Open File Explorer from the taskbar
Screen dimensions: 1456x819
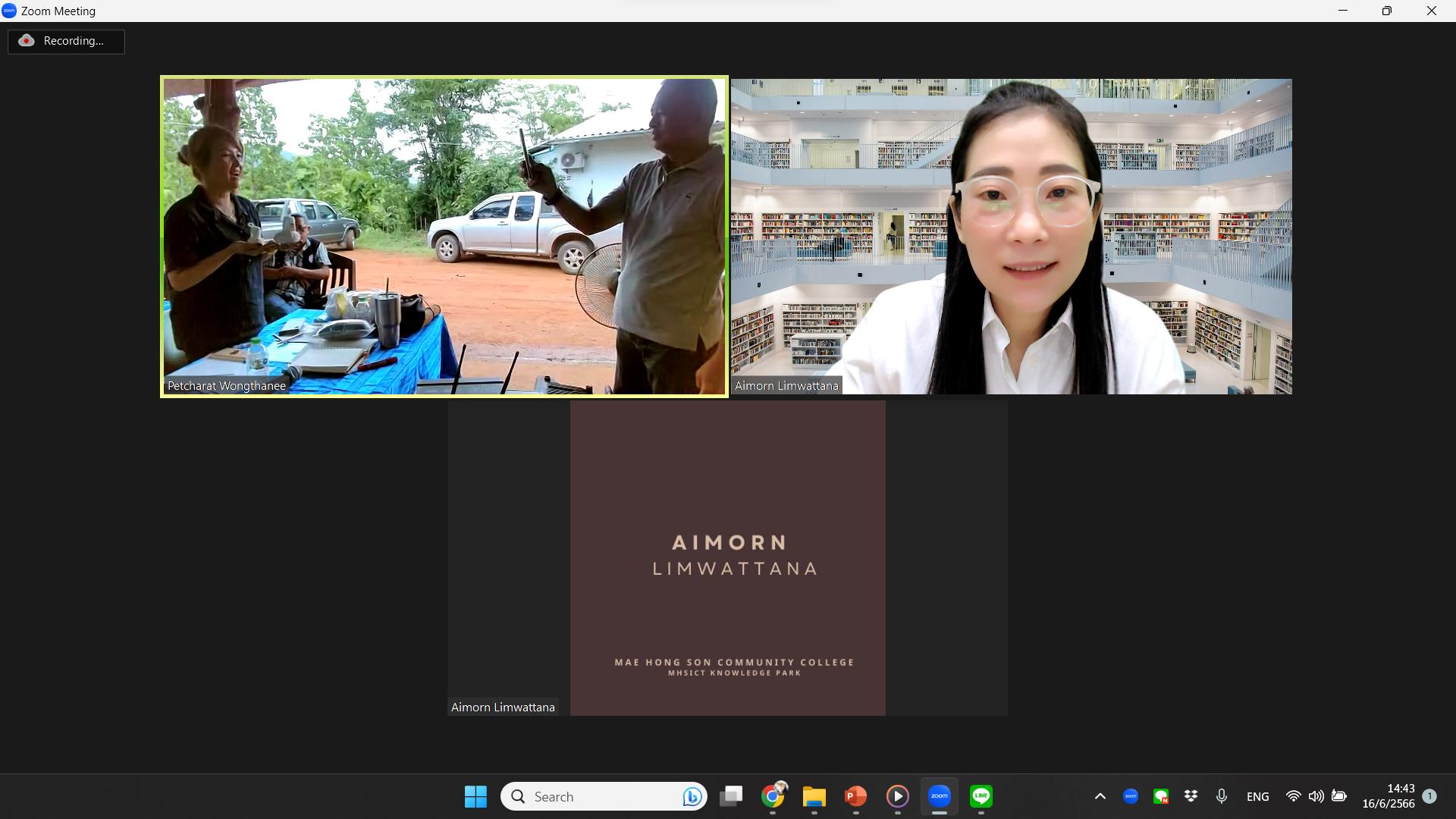tap(814, 796)
